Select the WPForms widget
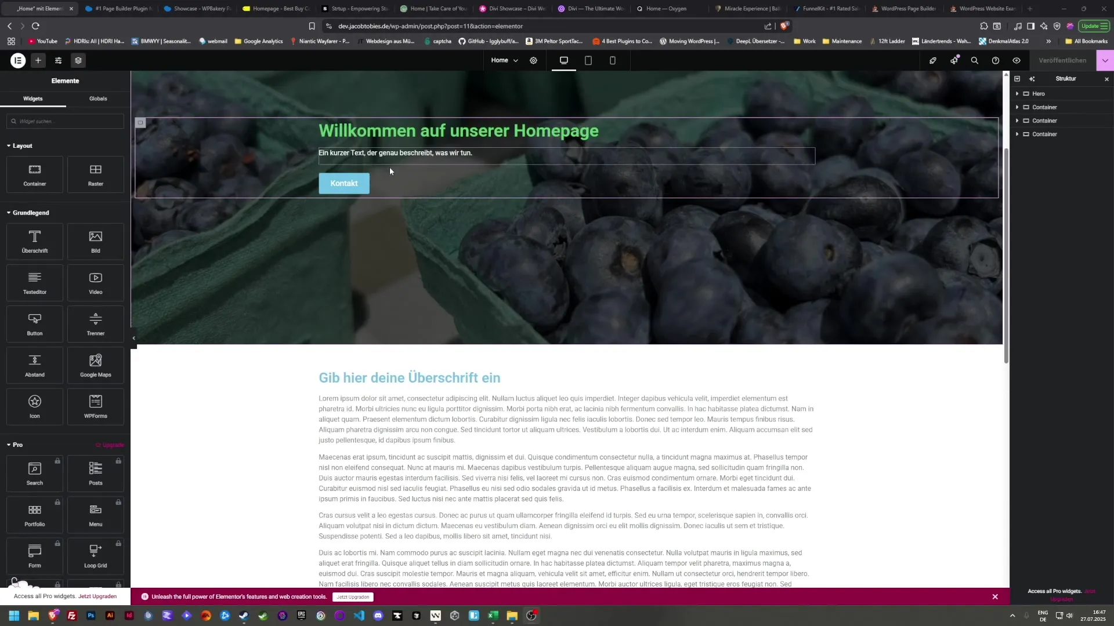 click(95, 406)
